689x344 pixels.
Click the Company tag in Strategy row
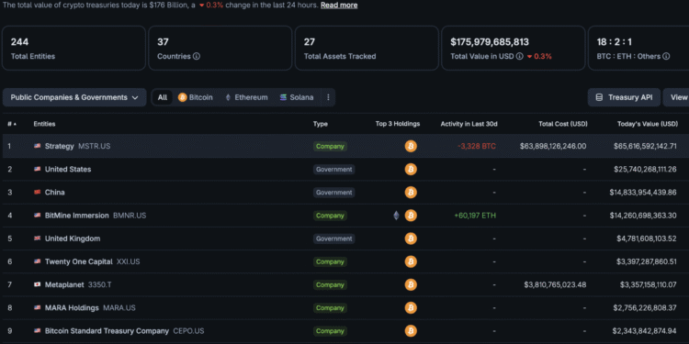tap(330, 146)
